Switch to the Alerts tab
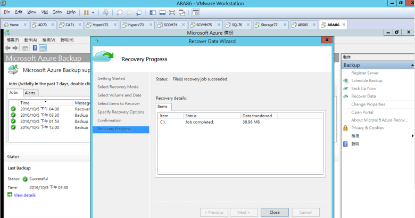 (x=30, y=93)
